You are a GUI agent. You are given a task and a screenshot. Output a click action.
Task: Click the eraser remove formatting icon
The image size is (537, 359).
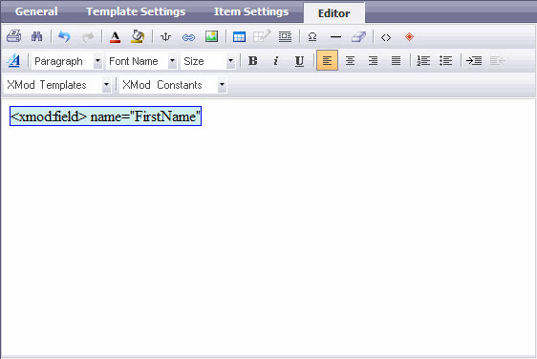click(358, 36)
